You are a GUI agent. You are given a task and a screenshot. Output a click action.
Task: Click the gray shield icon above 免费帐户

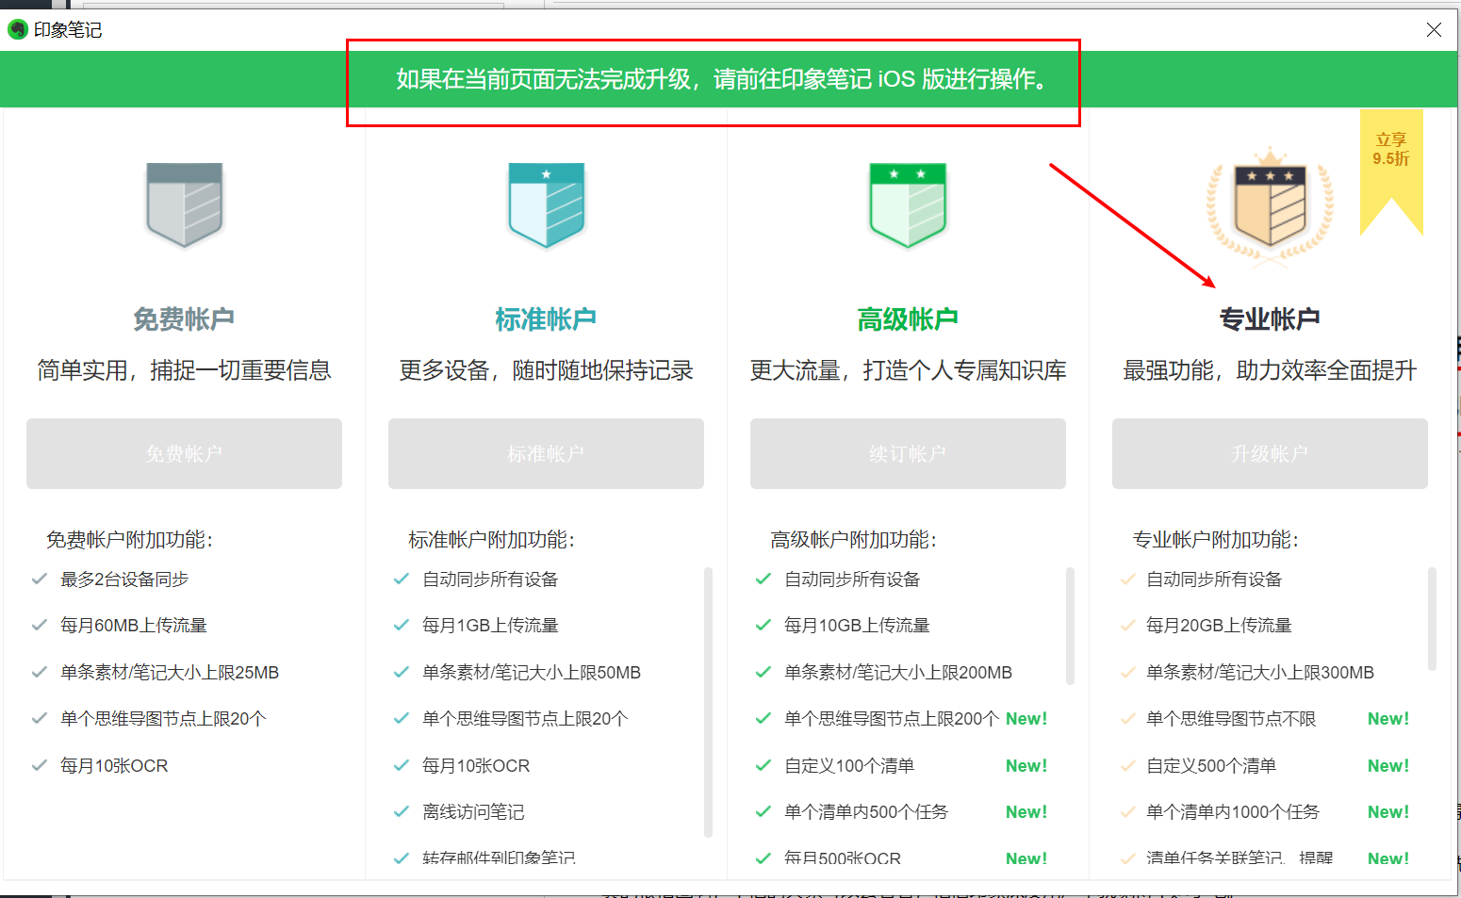(x=184, y=203)
